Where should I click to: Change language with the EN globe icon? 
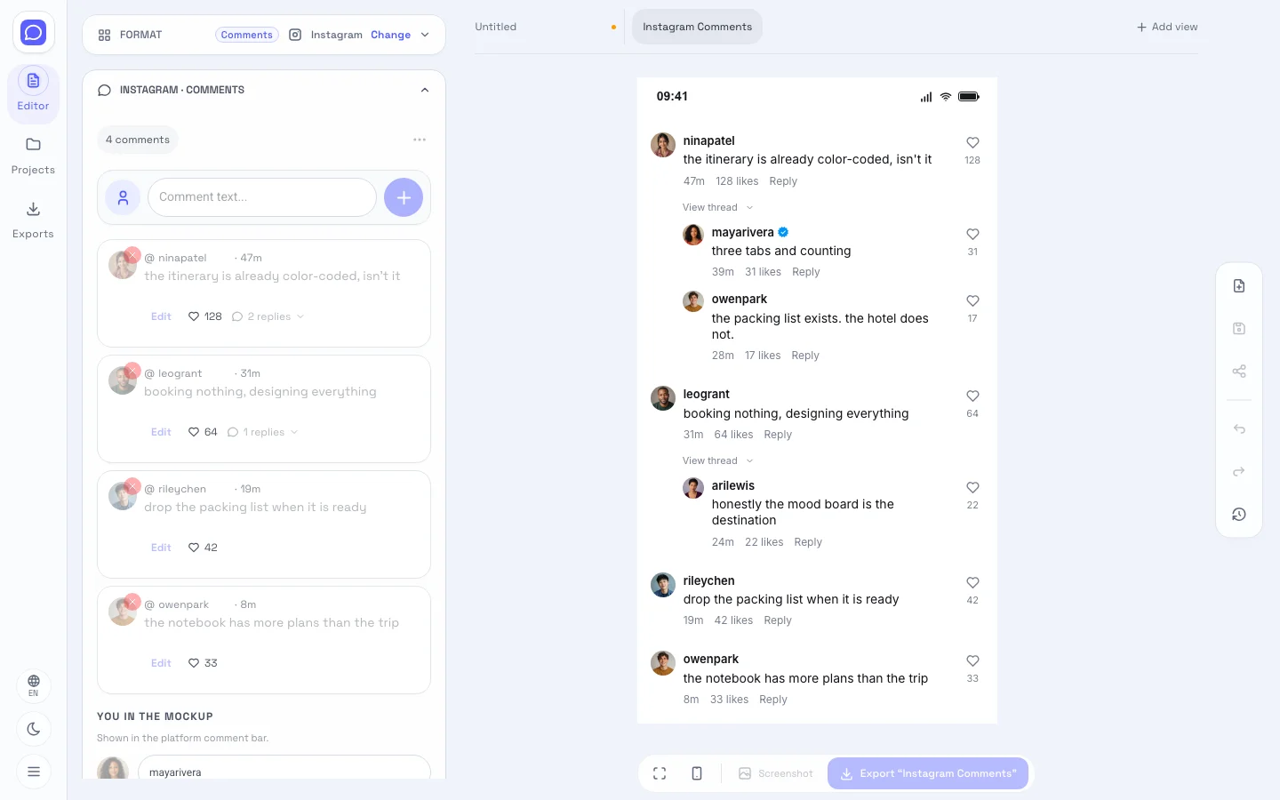point(34,685)
